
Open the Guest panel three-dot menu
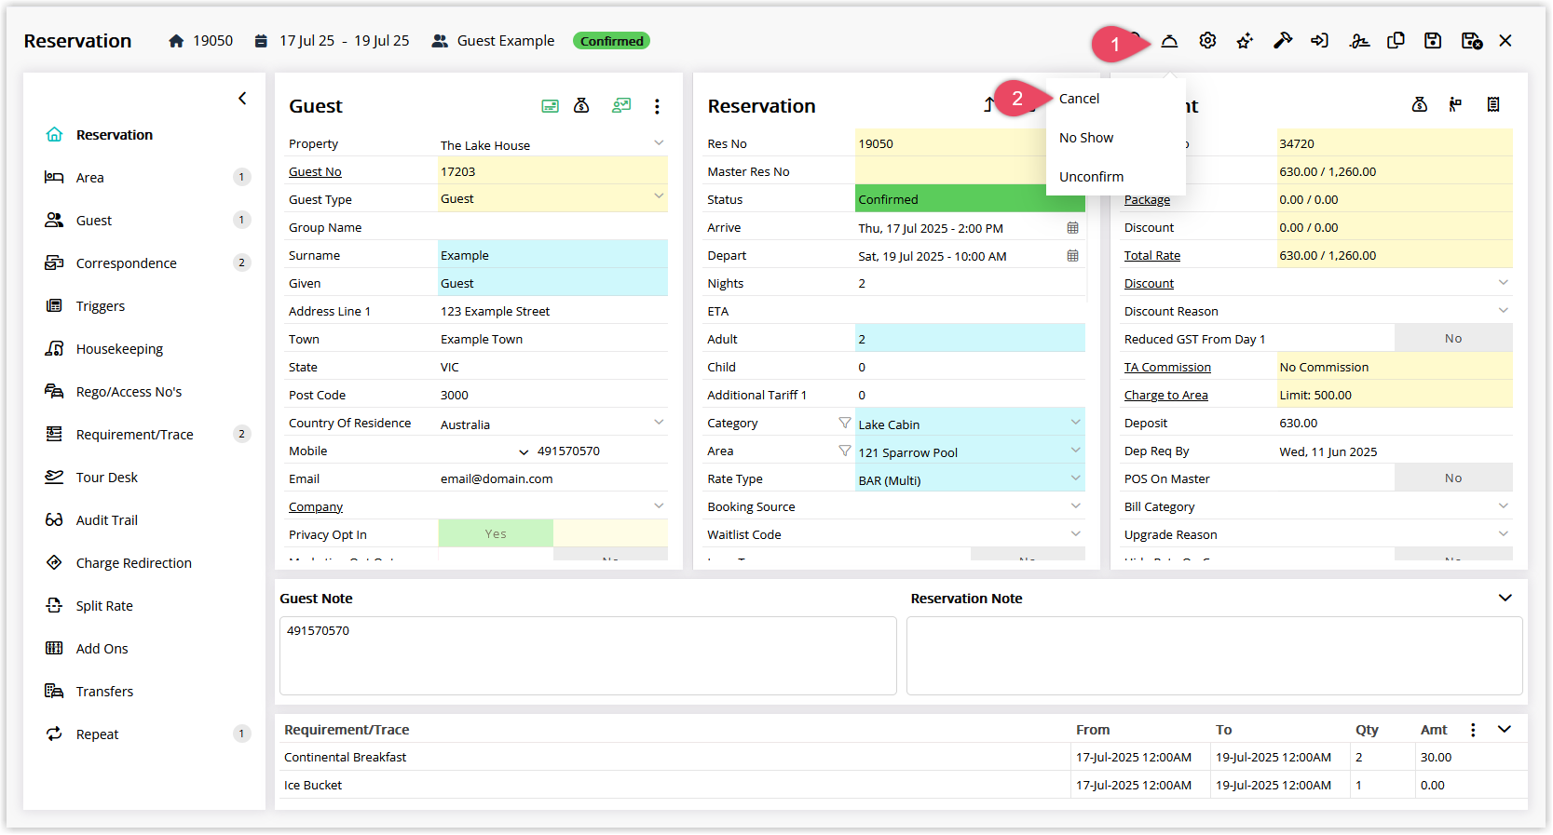click(x=657, y=106)
